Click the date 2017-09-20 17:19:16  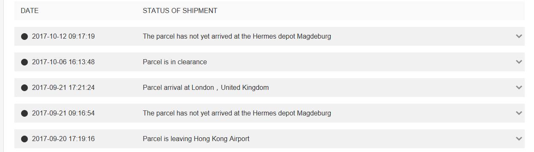63,139
